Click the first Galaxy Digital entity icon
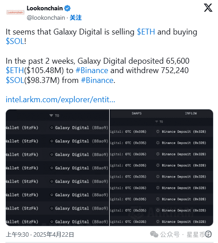 pyautogui.click(x=51, y=127)
